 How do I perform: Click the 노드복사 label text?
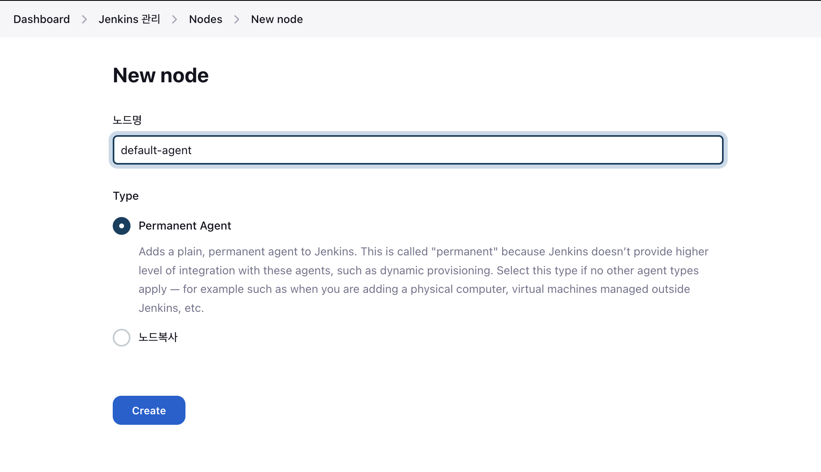point(158,337)
